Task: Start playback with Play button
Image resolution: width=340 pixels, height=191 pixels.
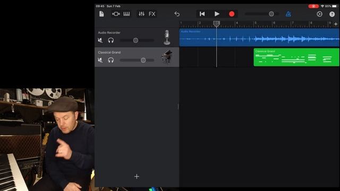Action: click(x=217, y=14)
